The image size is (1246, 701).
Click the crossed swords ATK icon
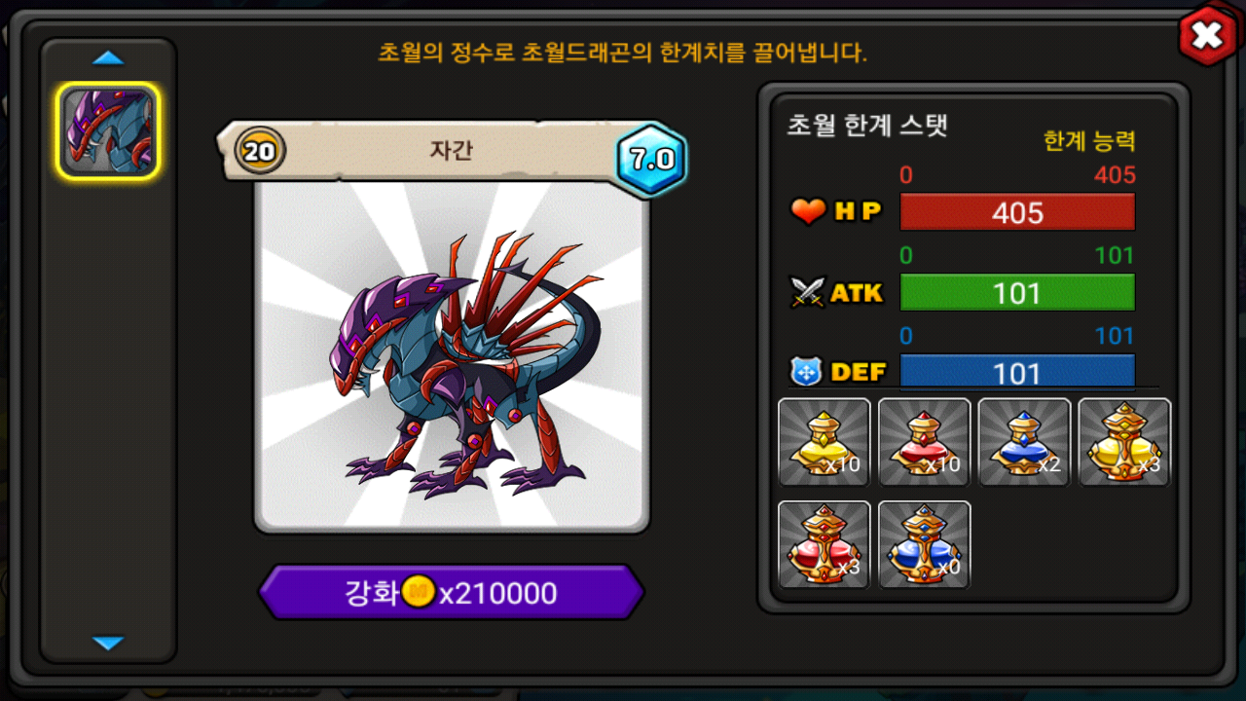coord(808,292)
